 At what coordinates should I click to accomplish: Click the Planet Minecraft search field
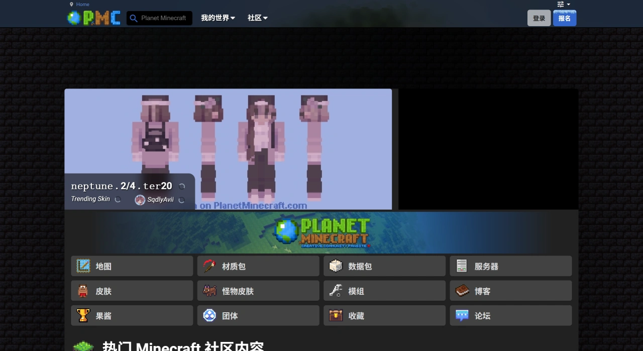pyautogui.click(x=159, y=18)
